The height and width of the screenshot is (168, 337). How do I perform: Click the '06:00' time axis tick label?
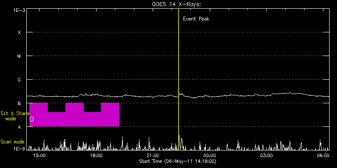pyautogui.click(x=323, y=155)
